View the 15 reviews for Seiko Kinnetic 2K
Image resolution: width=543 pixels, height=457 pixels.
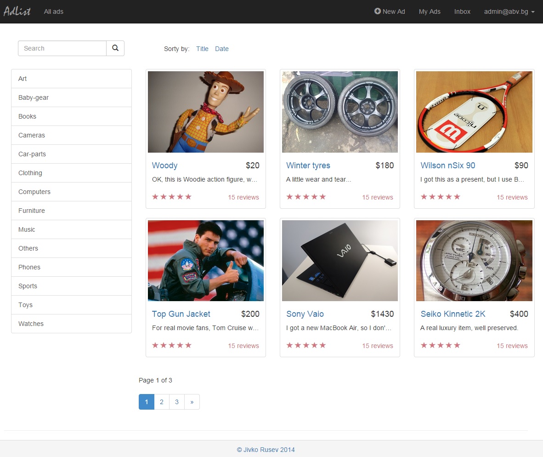tap(512, 346)
